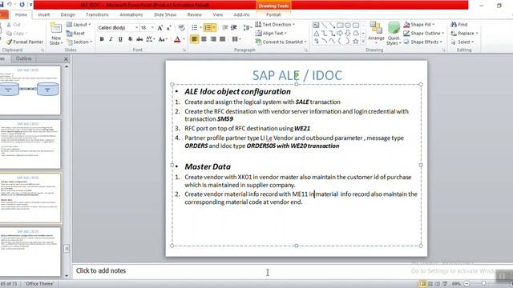Open the Slide Show ribbon tab
Viewport: 513px width, 288px height.
165,14
